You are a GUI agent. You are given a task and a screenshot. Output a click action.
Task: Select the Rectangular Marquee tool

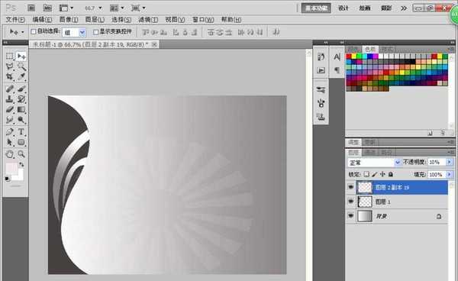click(x=10, y=56)
